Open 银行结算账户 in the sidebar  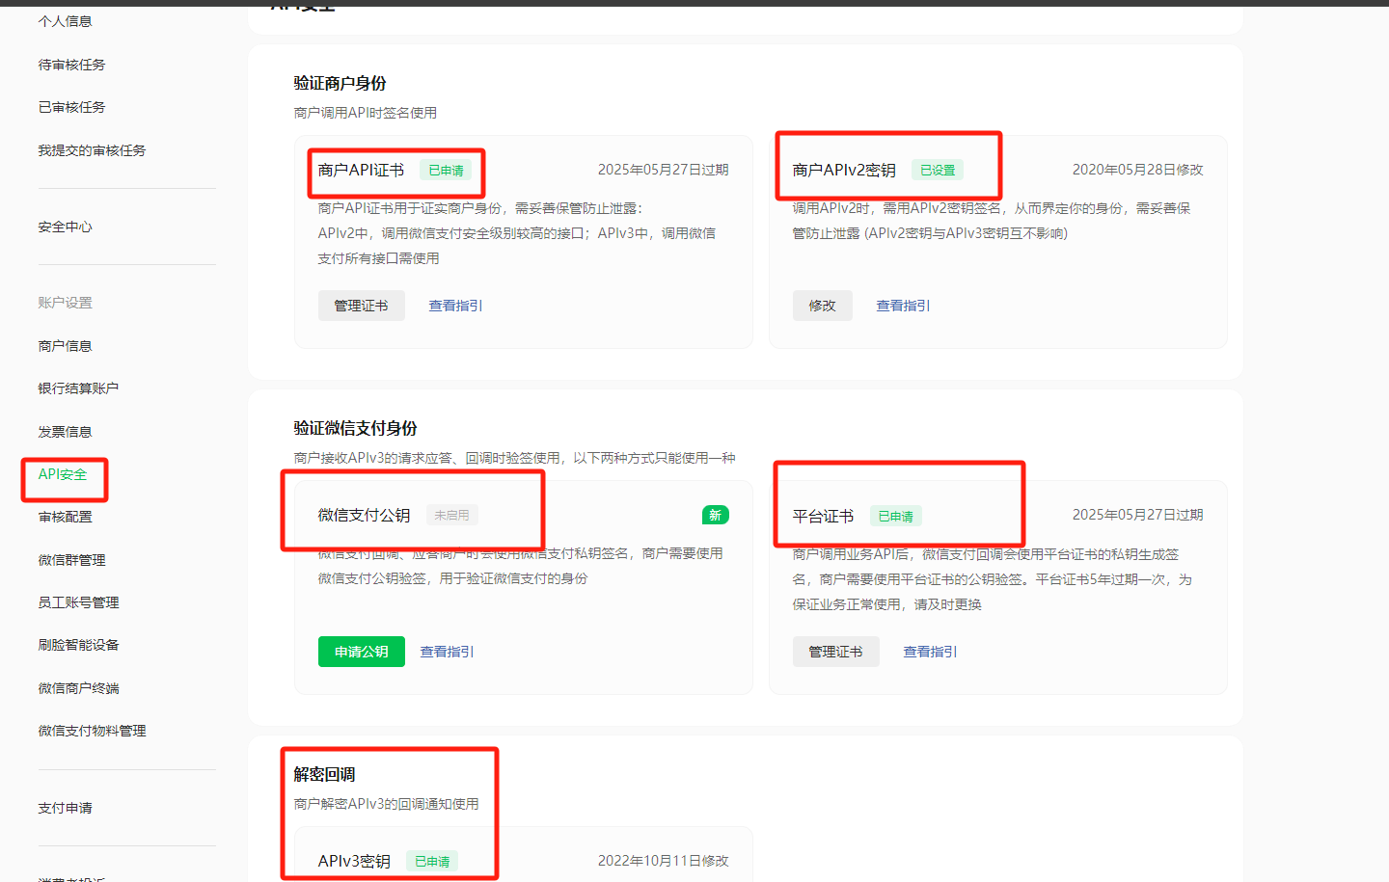tap(78, 388)
